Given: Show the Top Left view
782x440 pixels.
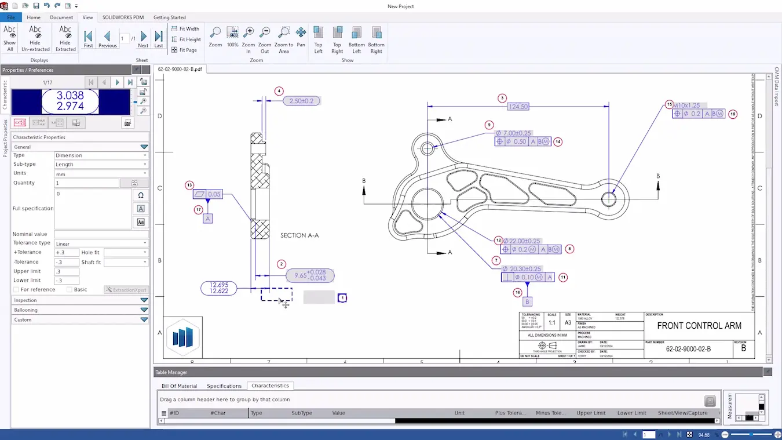Looking at the screenshot, I should coord(318,33).
